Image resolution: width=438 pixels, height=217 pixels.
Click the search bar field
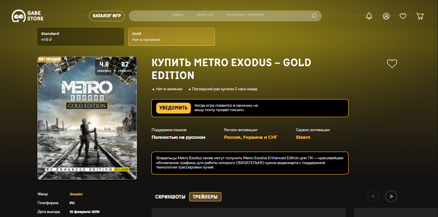click(x=225, y=16)
